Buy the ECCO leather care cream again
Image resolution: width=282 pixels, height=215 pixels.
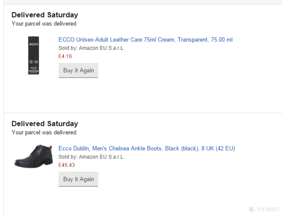78,70
